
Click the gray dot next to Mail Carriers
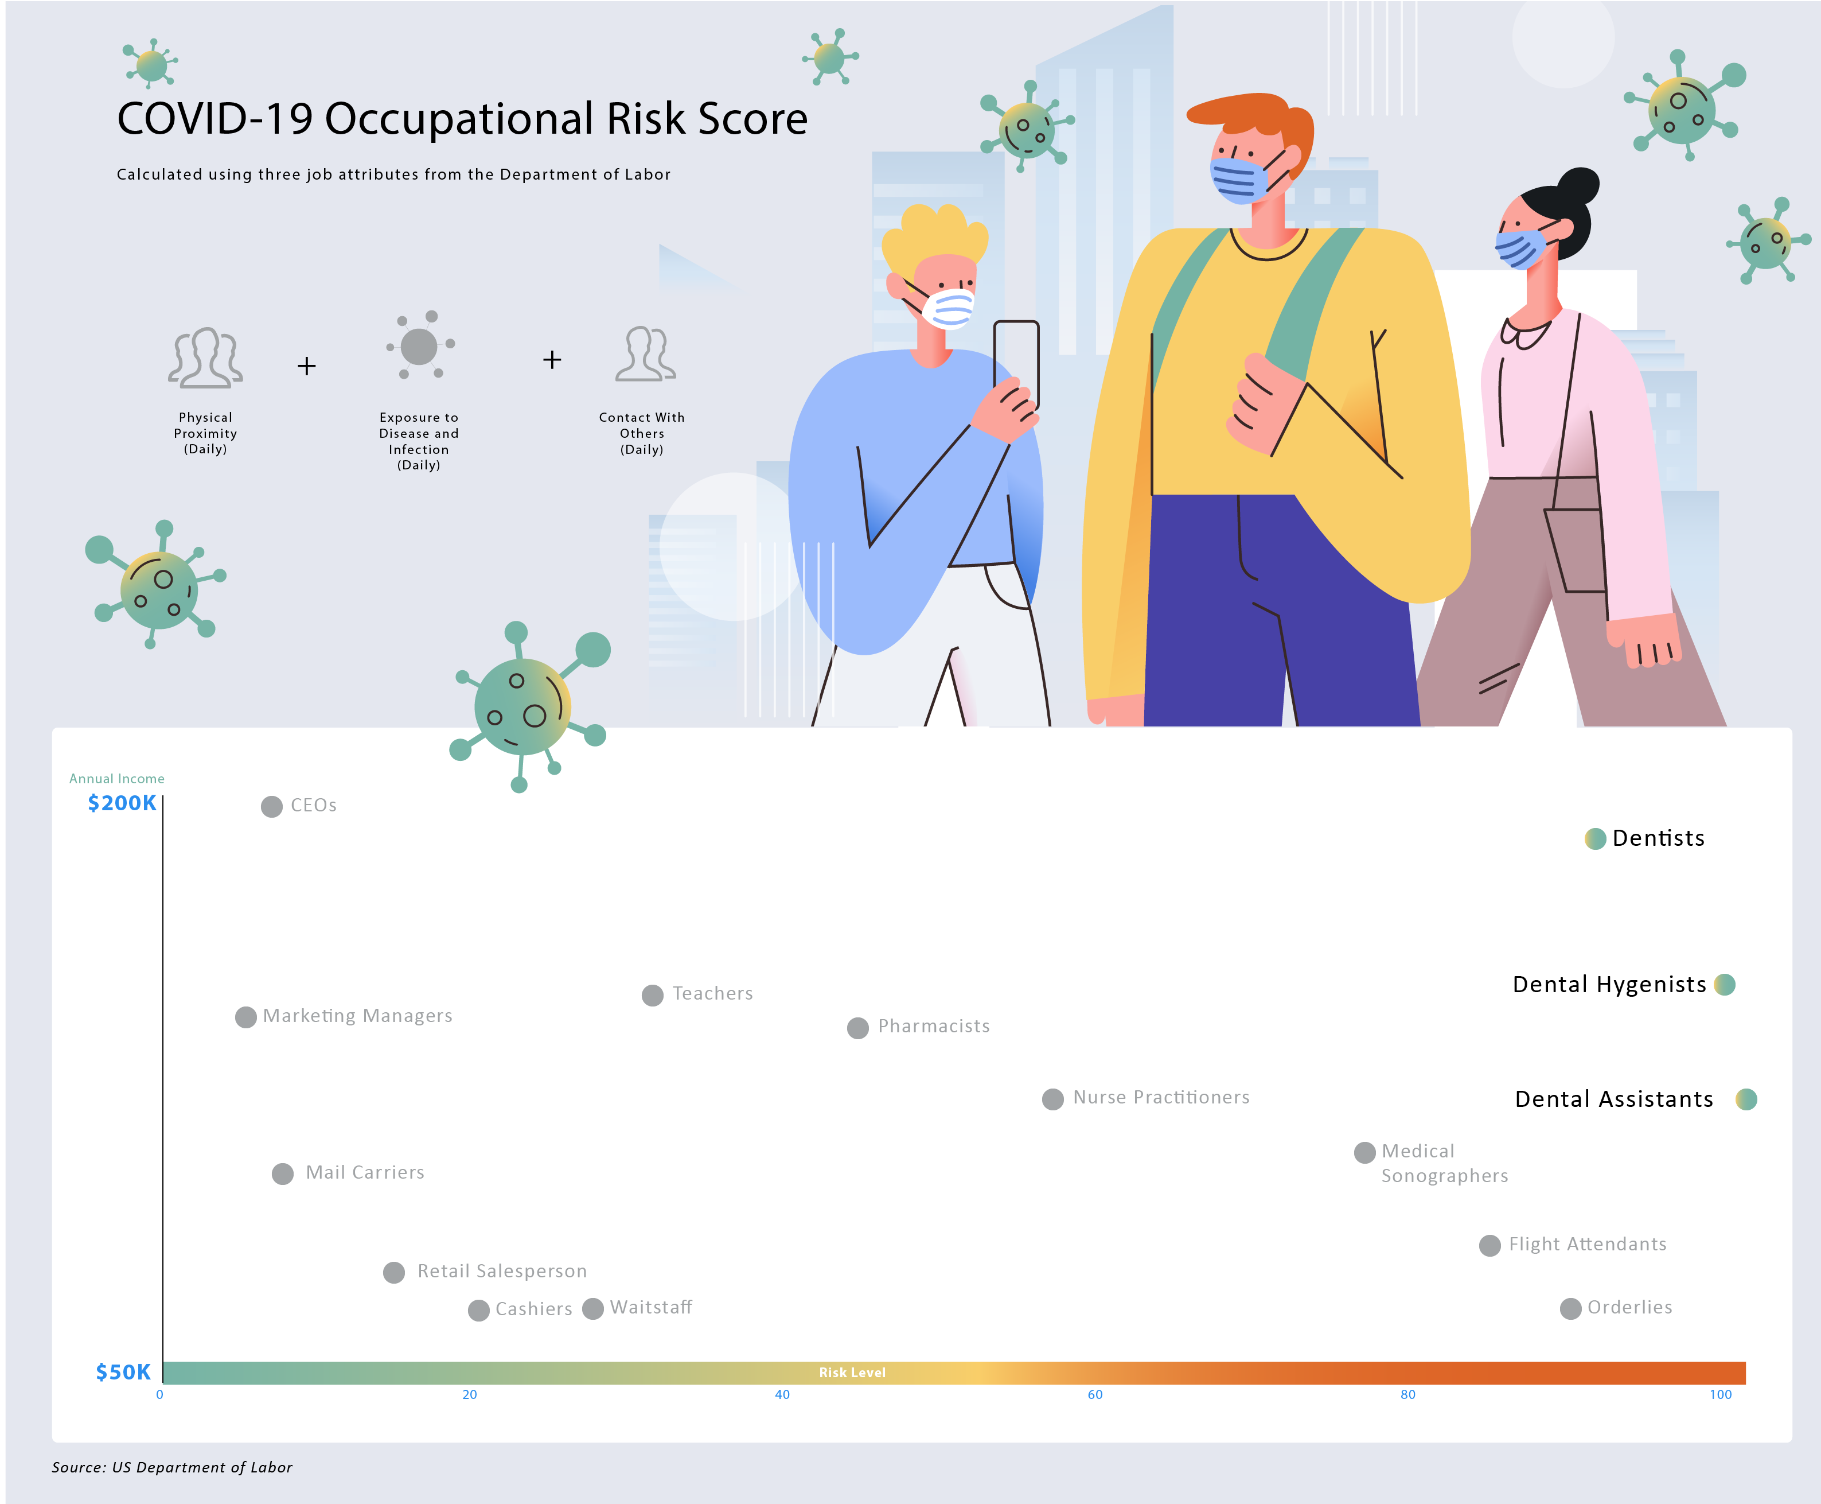coord(282,1174)
